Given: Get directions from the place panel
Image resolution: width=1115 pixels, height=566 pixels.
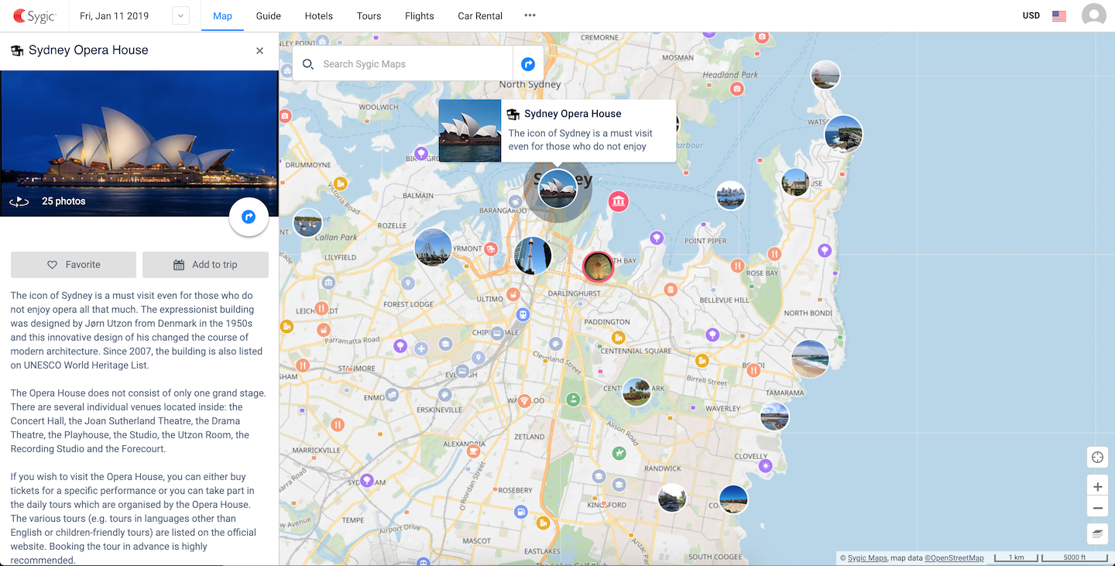Looking at the screenshot, I should point(249,217).
